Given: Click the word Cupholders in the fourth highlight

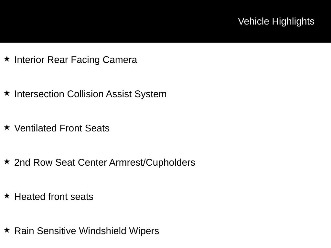Looking at the screenshot, I should [x=171, y=163].
